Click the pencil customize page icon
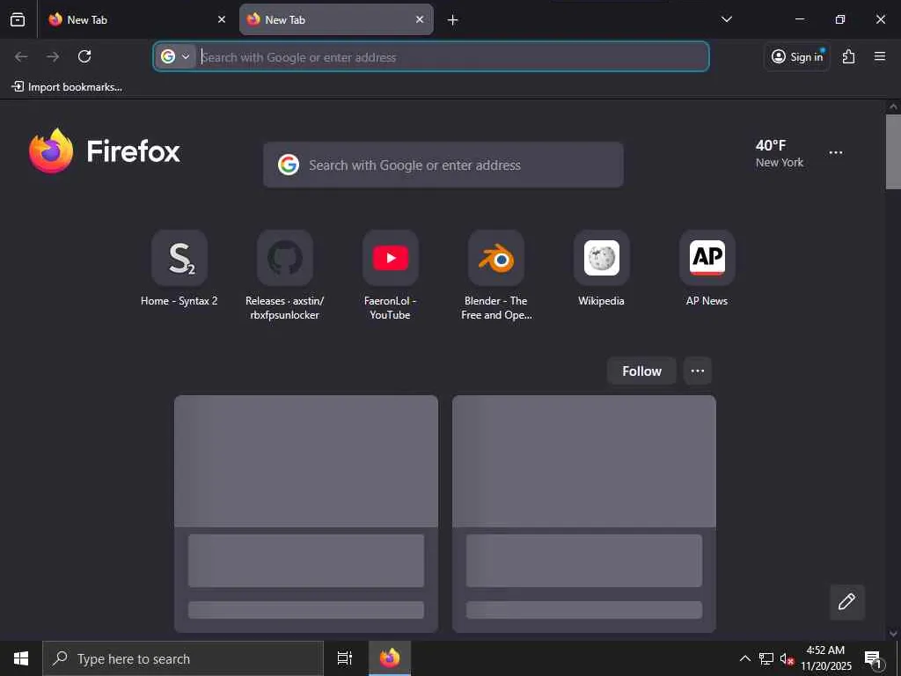 (x=847, y=602)
